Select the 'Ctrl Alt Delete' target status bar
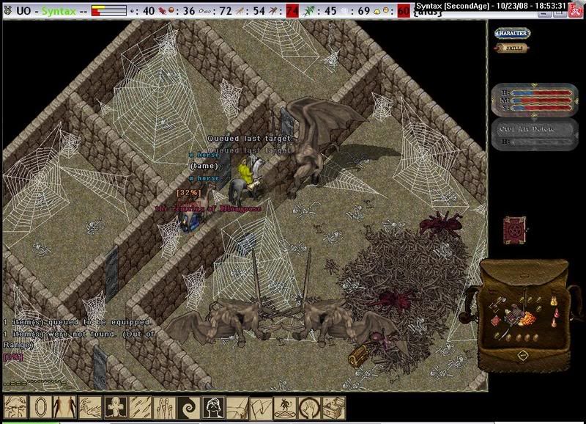 [x=535, y=134]
